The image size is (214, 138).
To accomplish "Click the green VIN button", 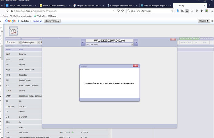I will pyautogui.click(x=196, y=39).
